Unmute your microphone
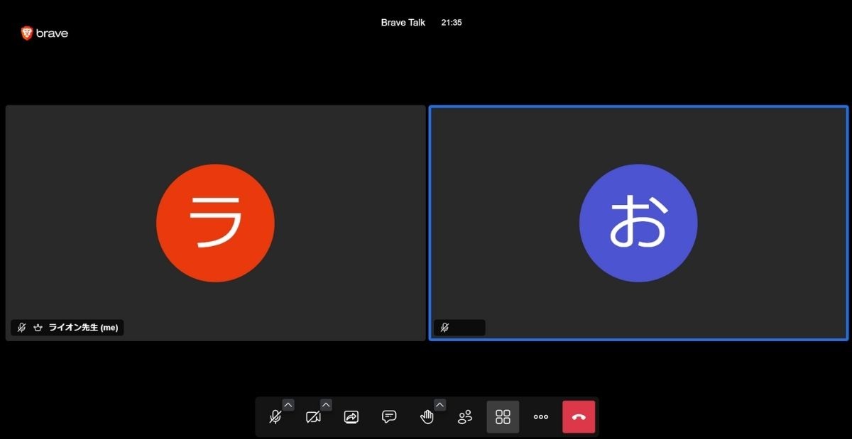Screen dimensions: 852x439 point(277,417)
